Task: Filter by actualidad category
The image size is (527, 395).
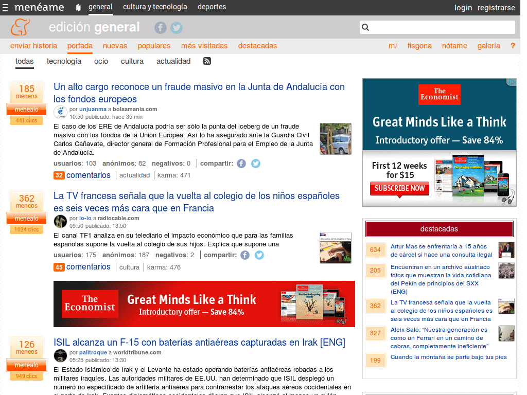Action: (x=173, y=61)
